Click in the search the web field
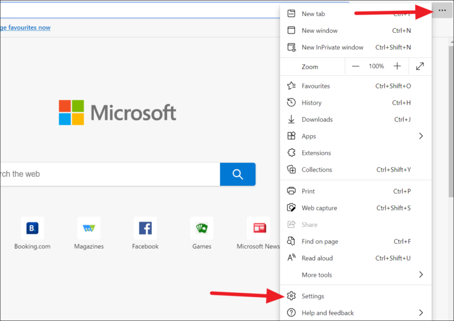454x321 pixels. pos(110,174)
